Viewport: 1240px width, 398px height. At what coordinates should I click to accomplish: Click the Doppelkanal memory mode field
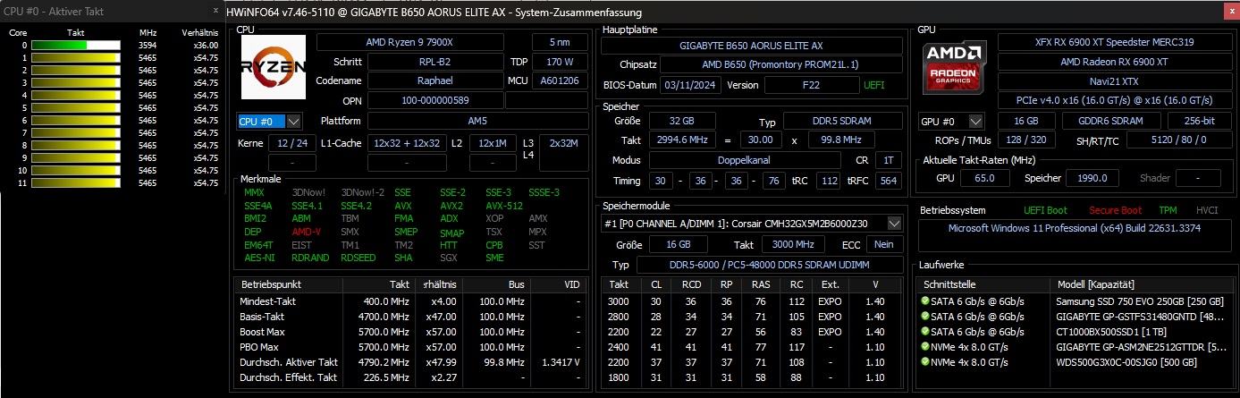pos(744,160)
